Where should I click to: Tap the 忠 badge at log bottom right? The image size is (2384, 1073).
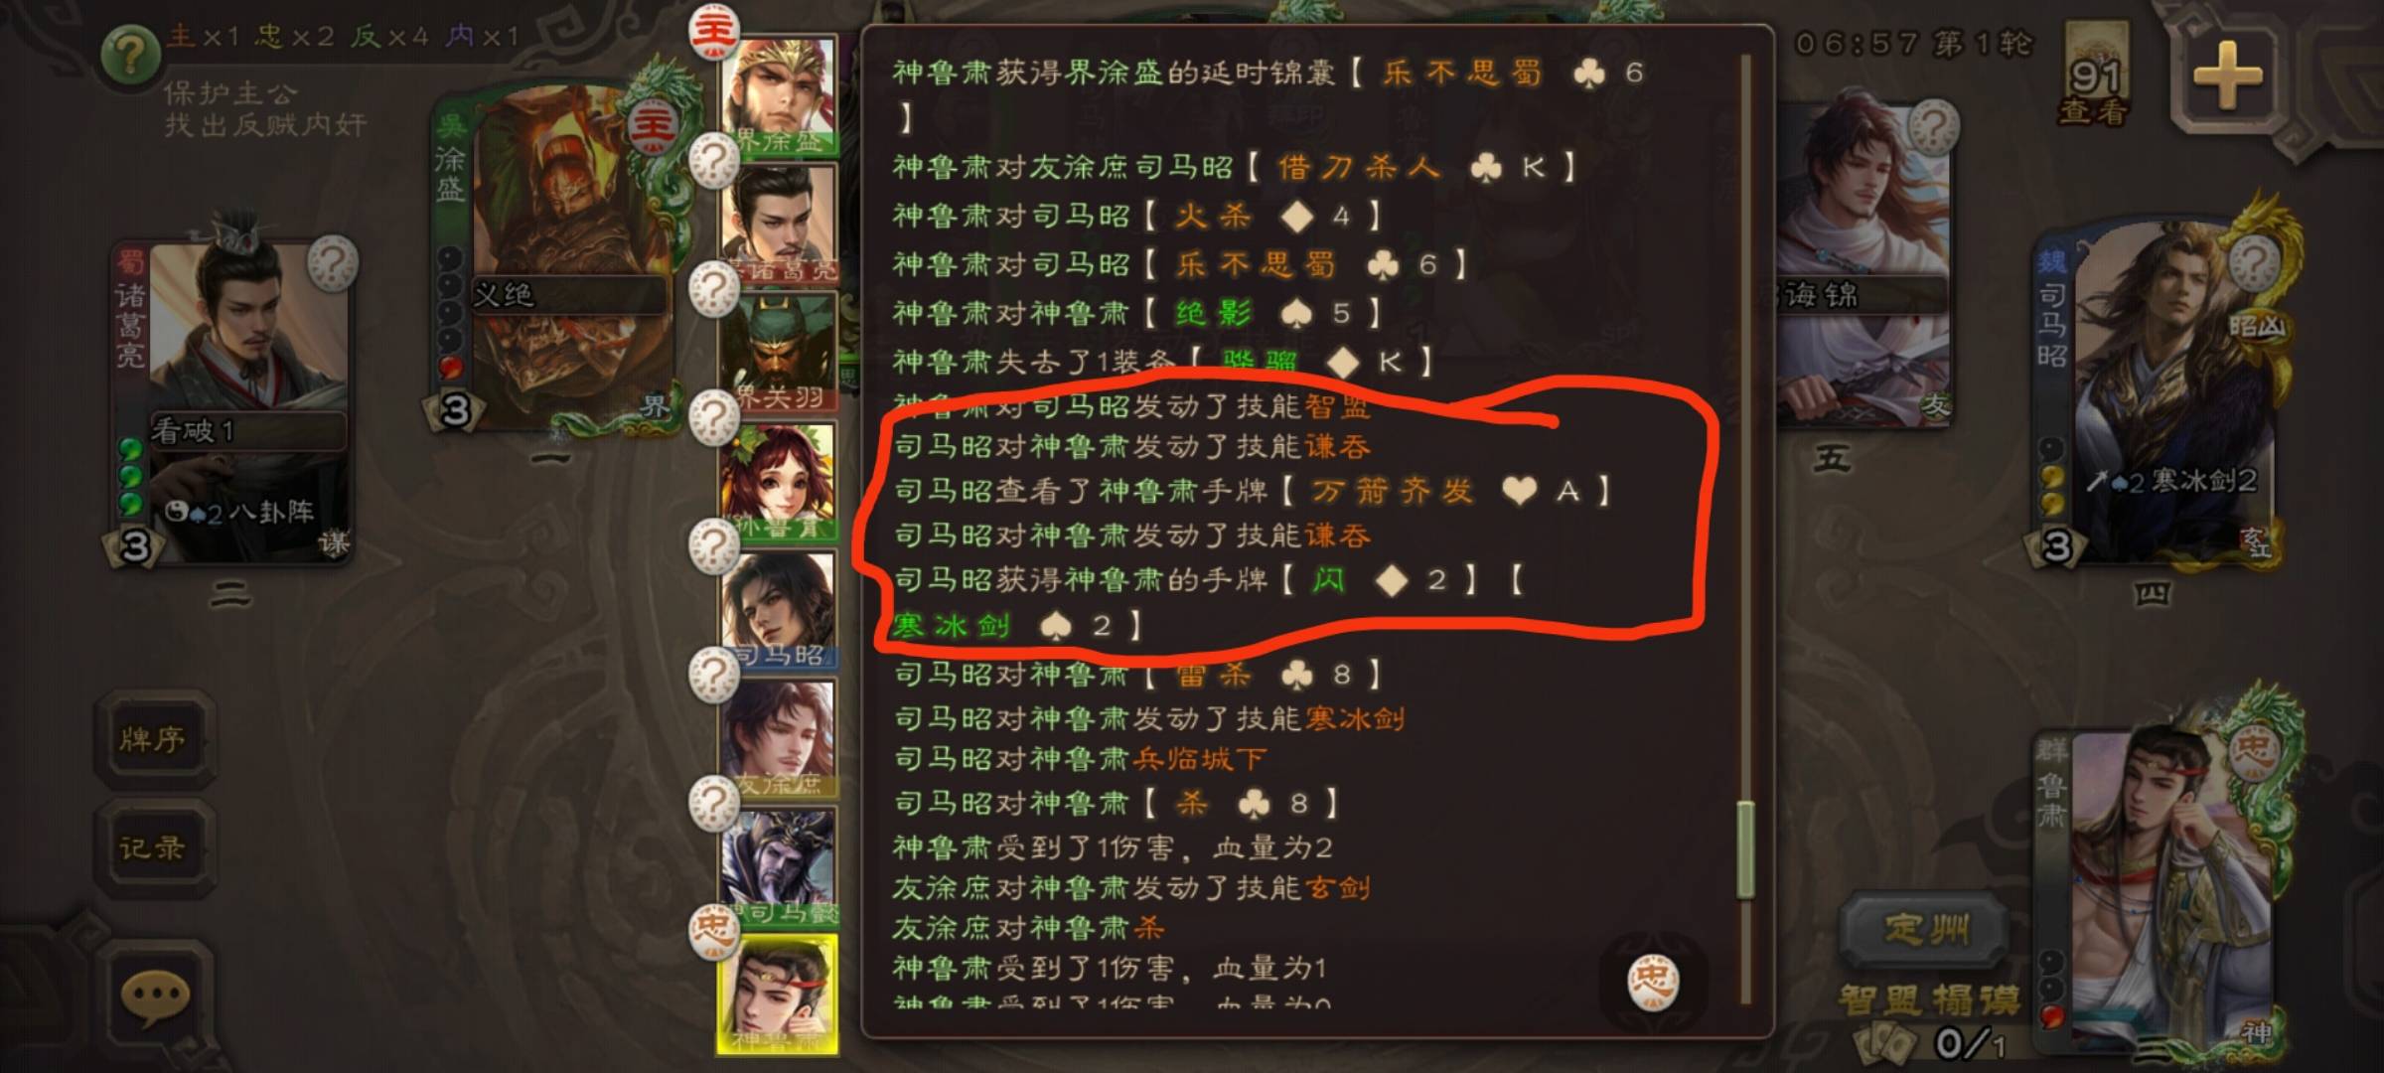[1652, 982]
